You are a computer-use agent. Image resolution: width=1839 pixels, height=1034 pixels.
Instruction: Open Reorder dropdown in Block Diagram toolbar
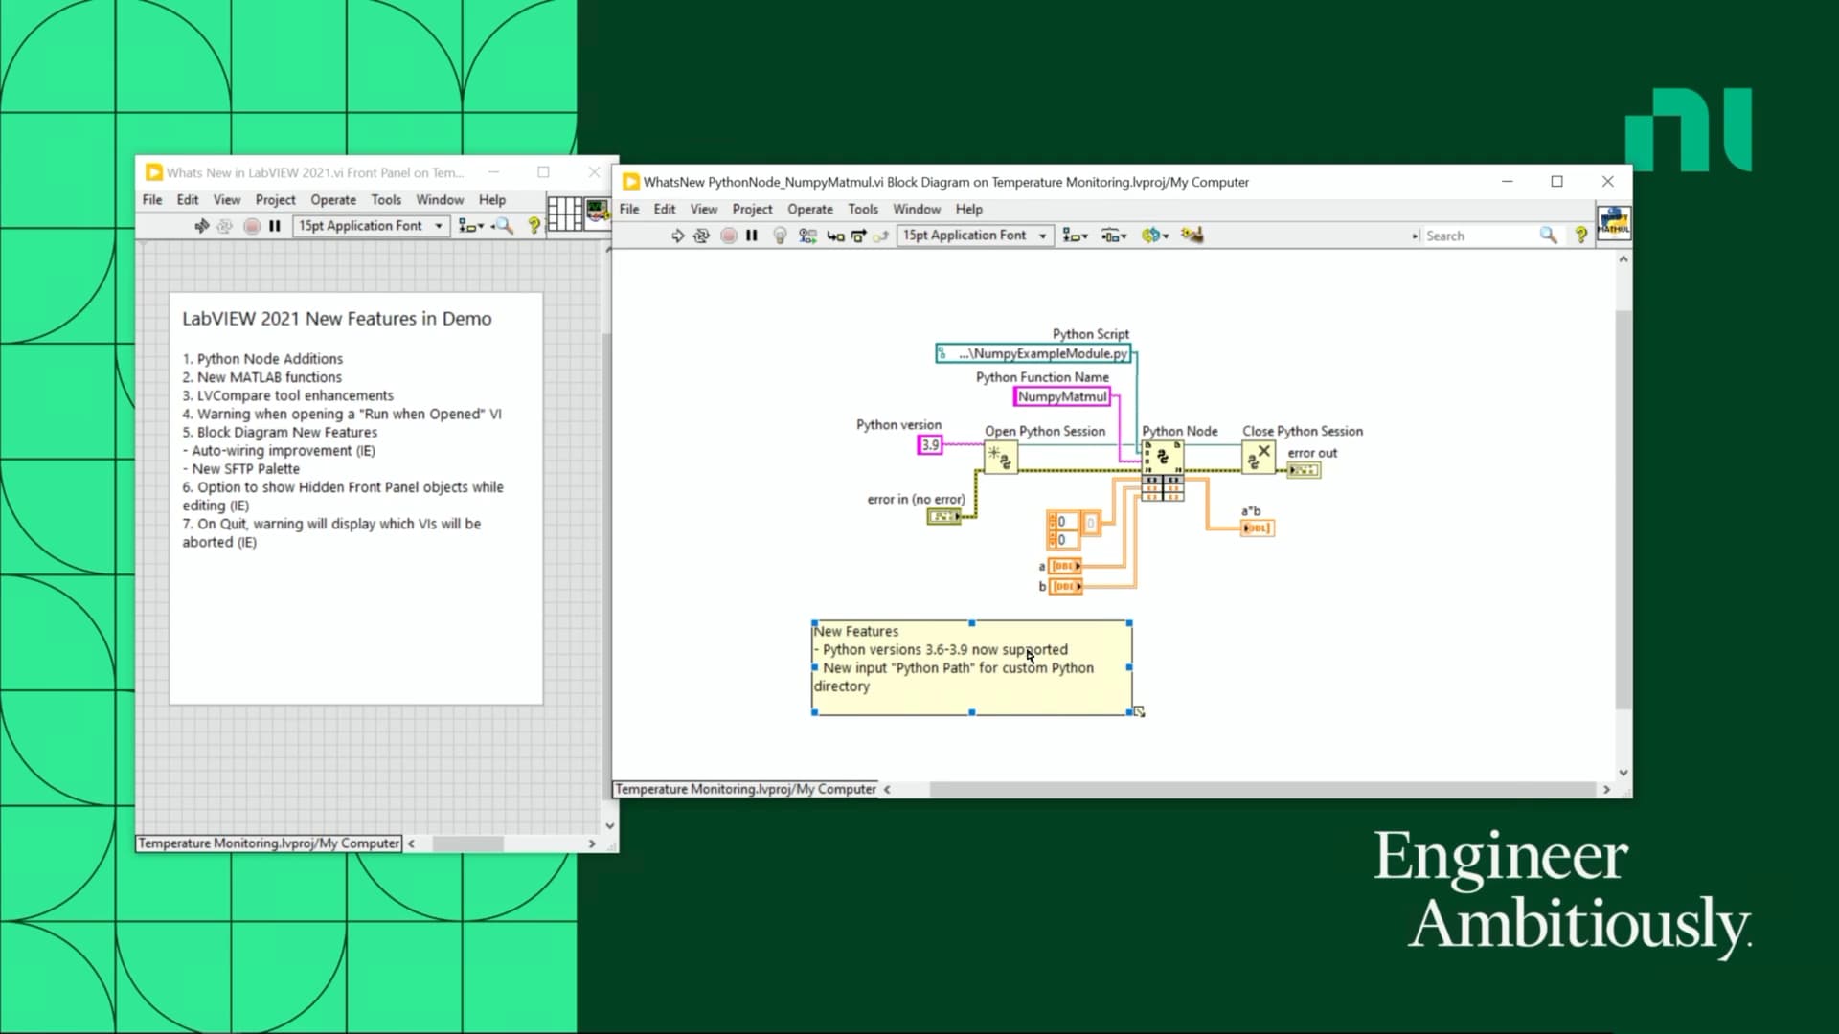click(1154, 236)
